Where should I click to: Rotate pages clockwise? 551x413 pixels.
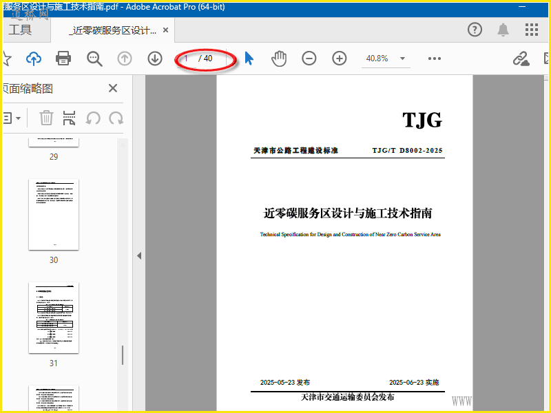coord(116,118)
